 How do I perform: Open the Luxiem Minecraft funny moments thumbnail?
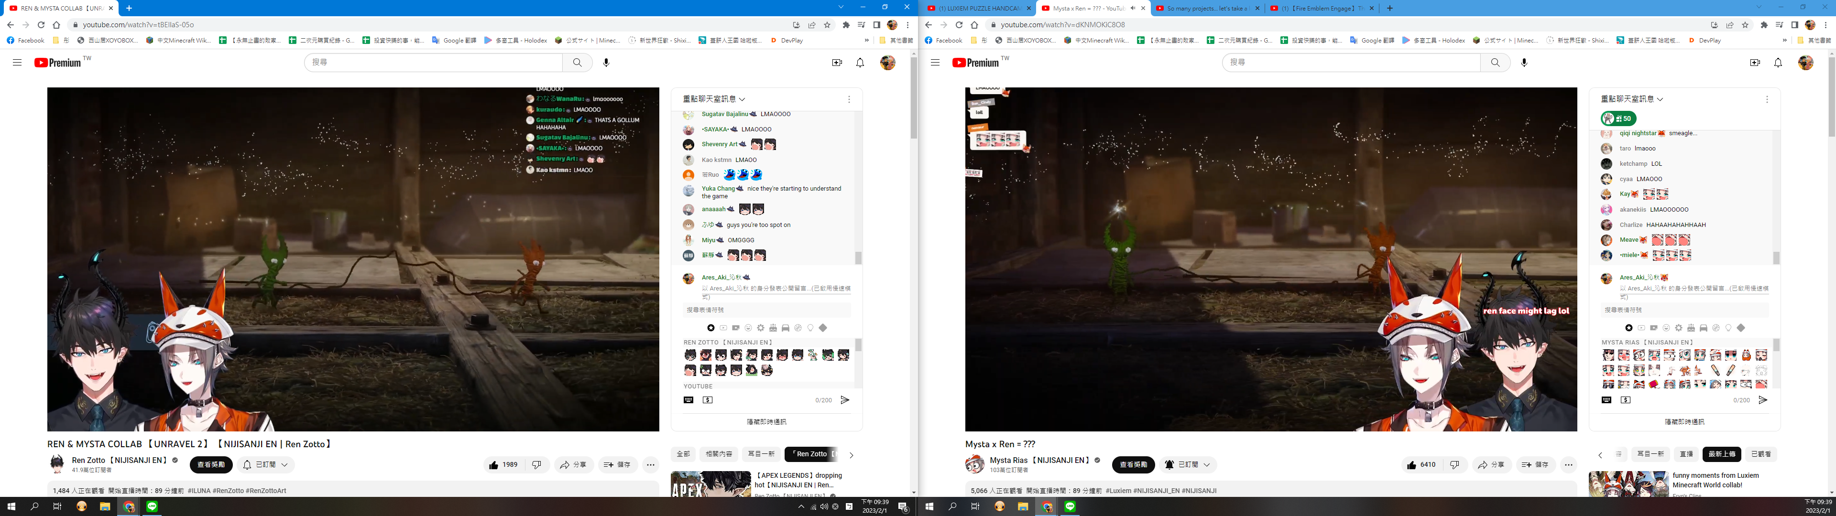click(x=1628, y=484)
